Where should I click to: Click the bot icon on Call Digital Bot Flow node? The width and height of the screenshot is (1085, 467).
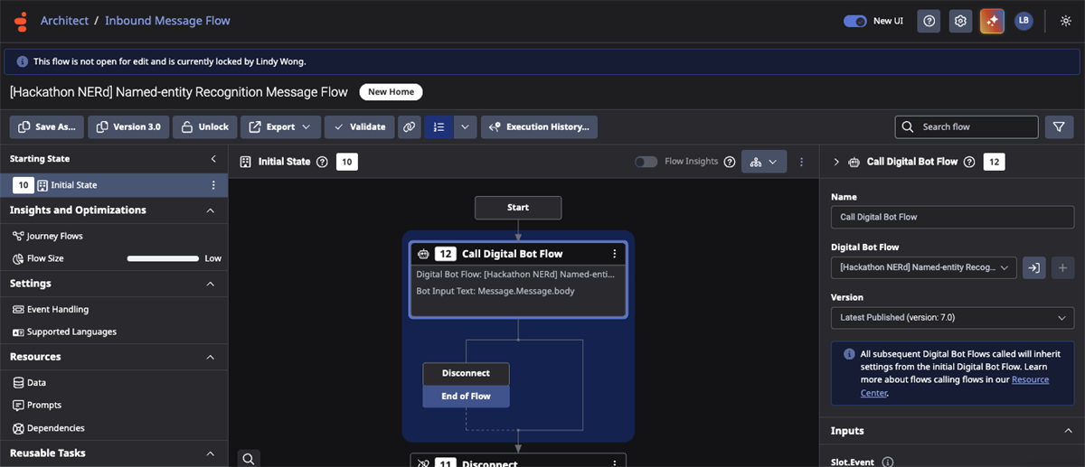tap(423, 254)
